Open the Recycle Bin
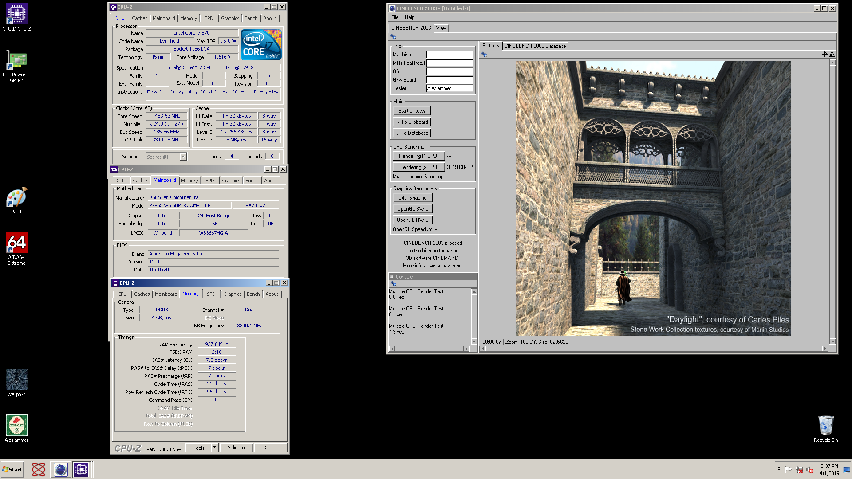Screen dimensions: 852x479 (x=826, y=428)
